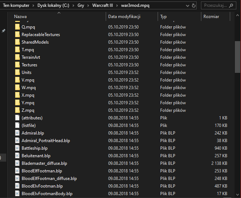Click the 487 KB size cell

point(221,186)
